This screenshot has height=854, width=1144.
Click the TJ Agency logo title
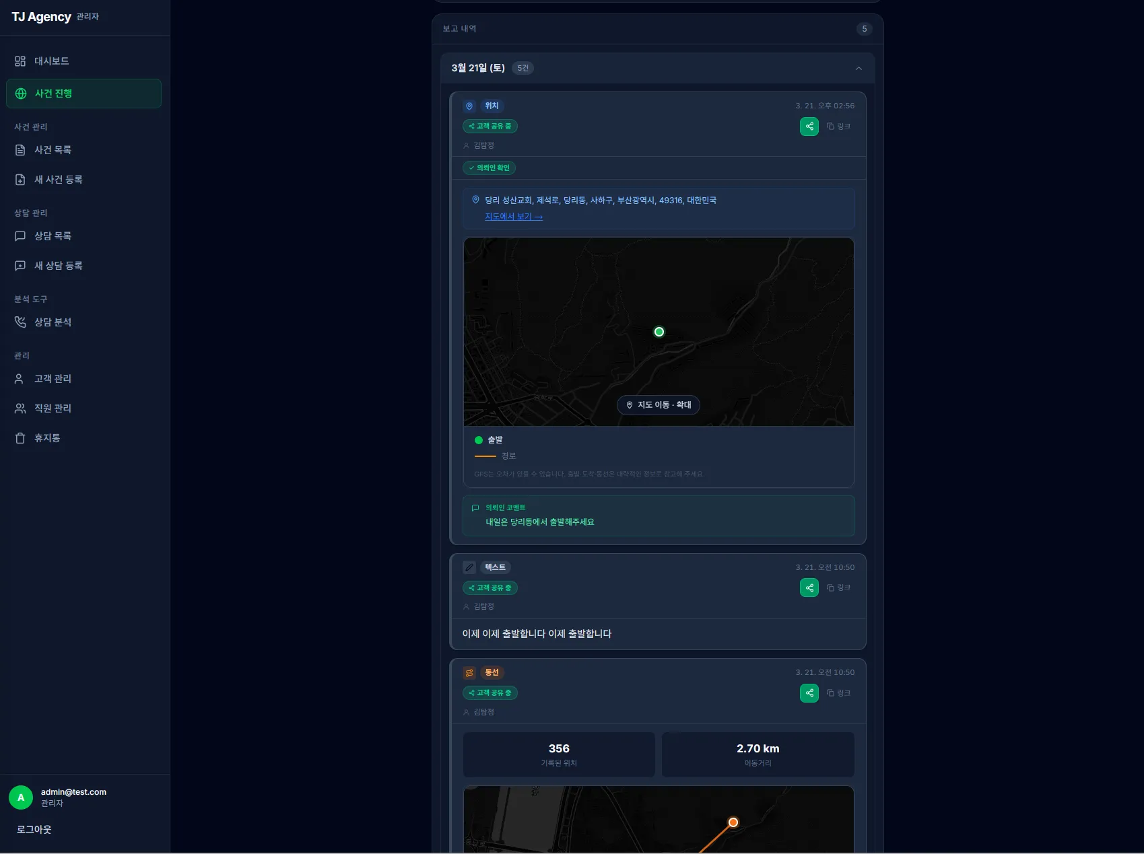pyautogui.click(x=42, y=17)
